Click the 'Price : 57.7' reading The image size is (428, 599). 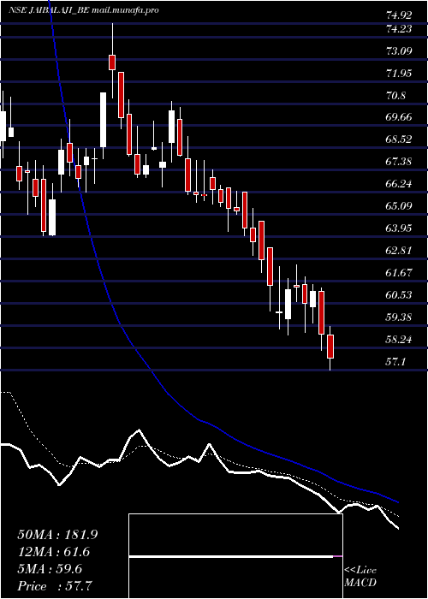coord(54,586)
